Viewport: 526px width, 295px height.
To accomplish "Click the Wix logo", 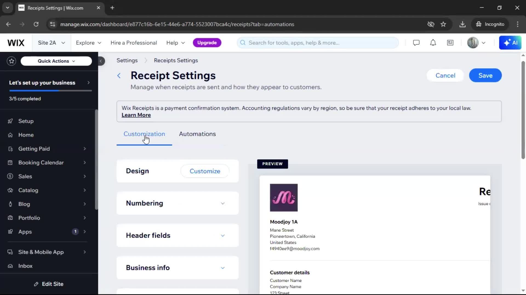I will [16, 43].
